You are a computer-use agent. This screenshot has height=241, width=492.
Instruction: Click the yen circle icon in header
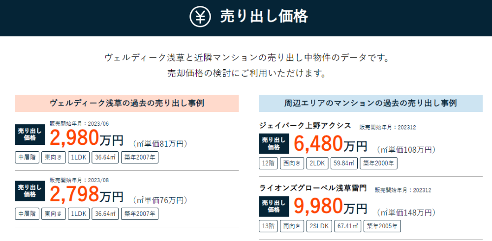coord(200,17)
